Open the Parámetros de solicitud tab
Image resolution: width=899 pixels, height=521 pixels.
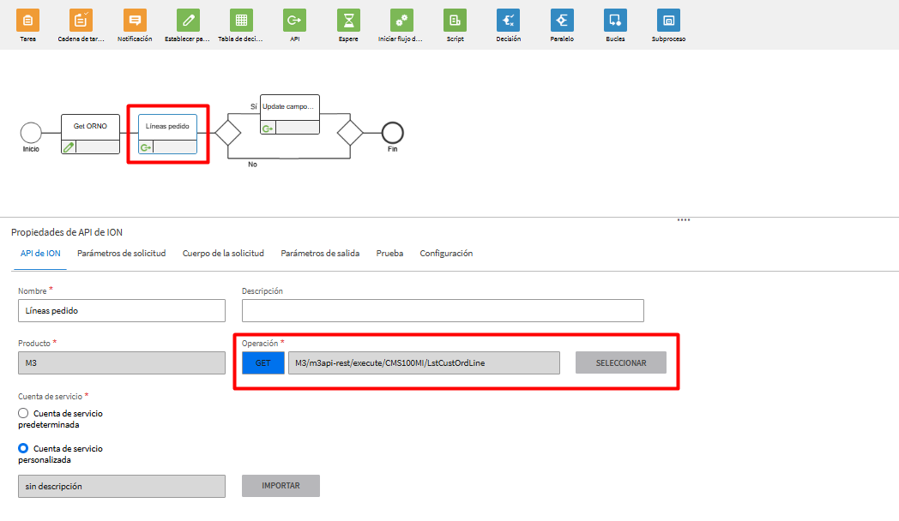click(x=122, y=253)
